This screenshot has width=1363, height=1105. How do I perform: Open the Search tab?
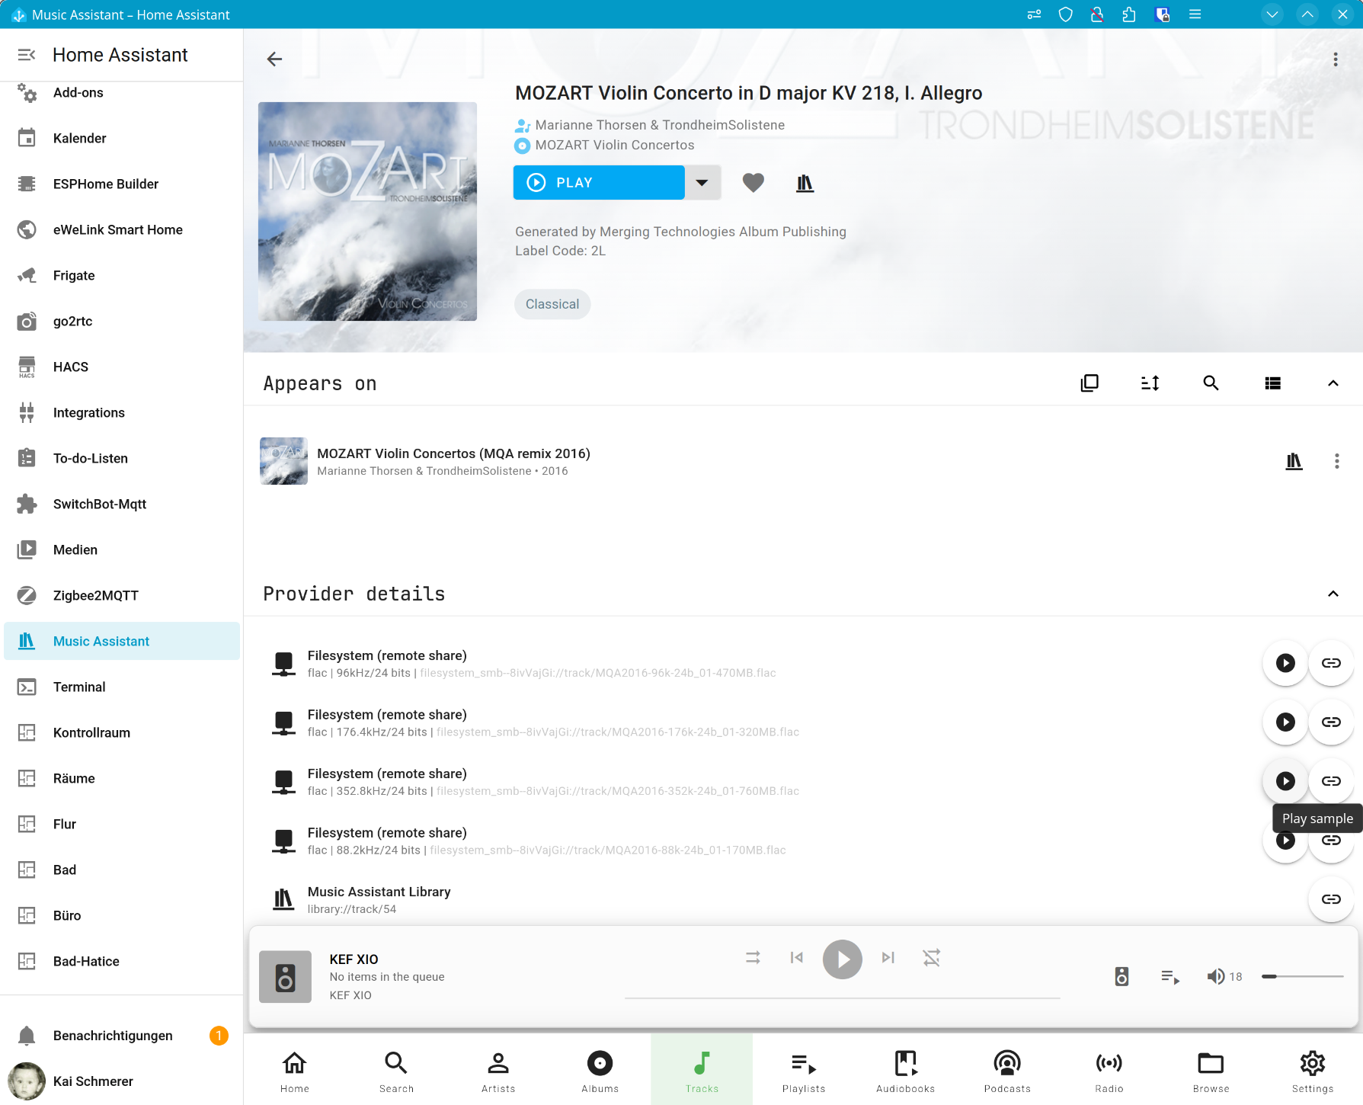396,1070
